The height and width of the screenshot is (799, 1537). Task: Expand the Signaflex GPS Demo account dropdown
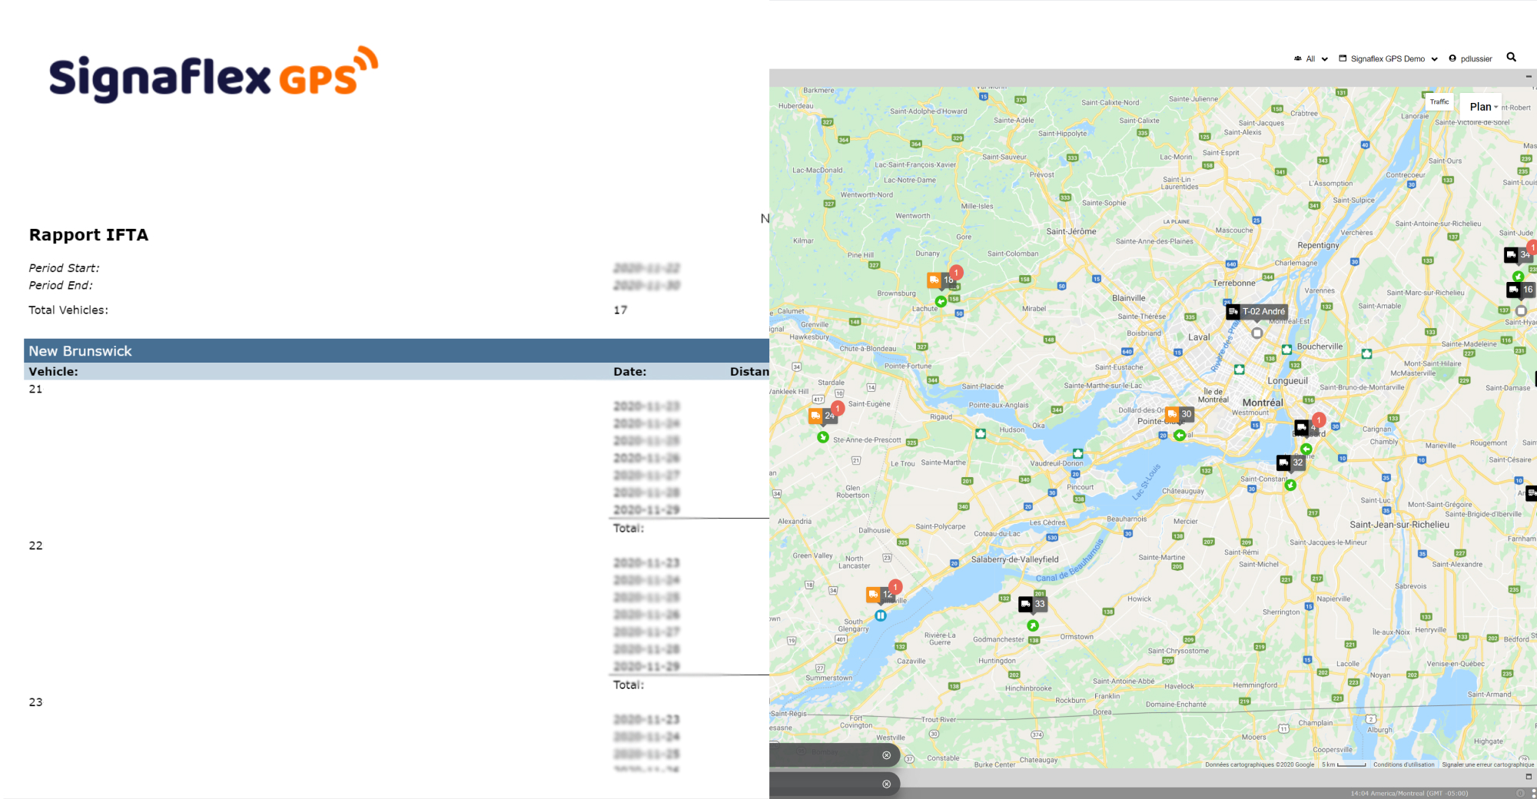pos(1388,58)
